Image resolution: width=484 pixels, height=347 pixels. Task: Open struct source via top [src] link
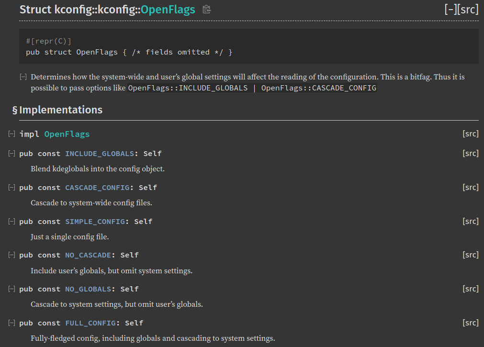(468, 10)
